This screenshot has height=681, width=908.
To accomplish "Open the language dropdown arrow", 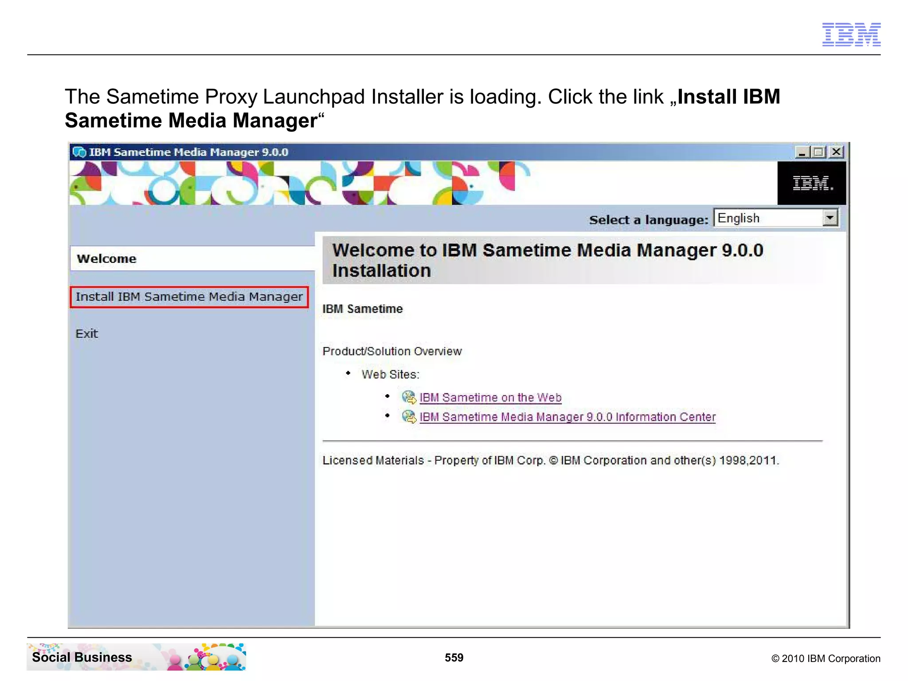I will pyautogui.click(x=830, y=218).
